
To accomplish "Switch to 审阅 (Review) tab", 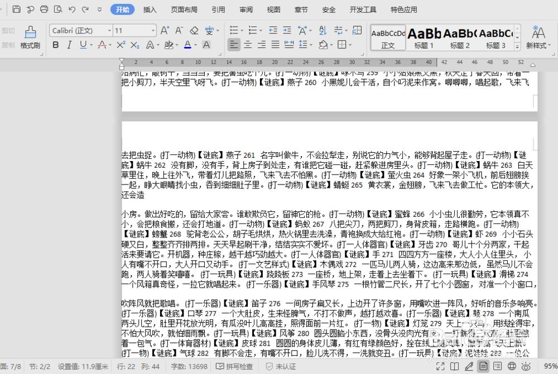I will (246, 9).
